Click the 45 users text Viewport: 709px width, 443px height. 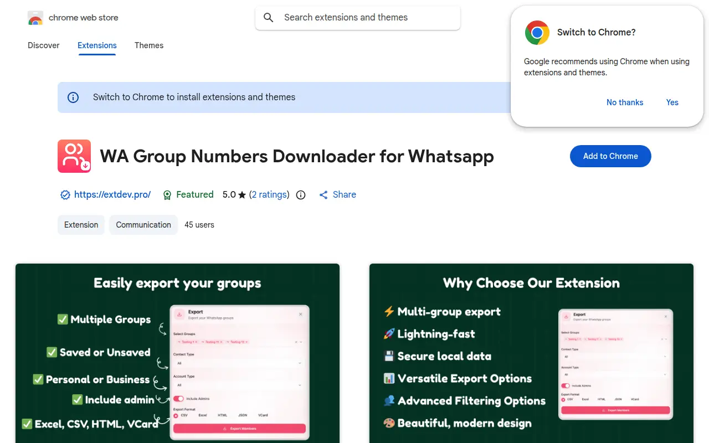coord(199,225)
